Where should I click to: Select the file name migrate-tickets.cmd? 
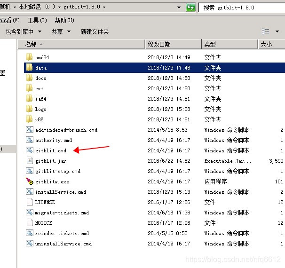62,213
